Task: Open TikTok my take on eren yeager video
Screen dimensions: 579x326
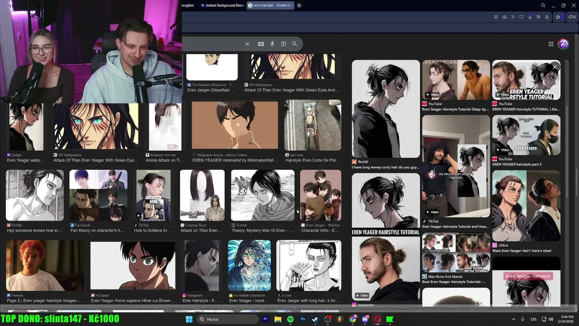Action: pos(456,166)
